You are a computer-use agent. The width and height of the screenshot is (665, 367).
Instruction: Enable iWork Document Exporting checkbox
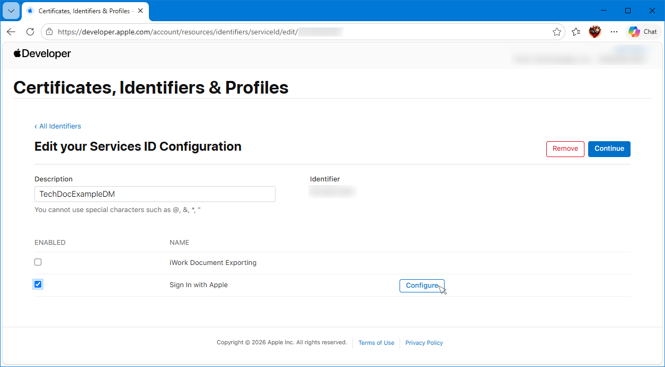click(x=38, y=262)
